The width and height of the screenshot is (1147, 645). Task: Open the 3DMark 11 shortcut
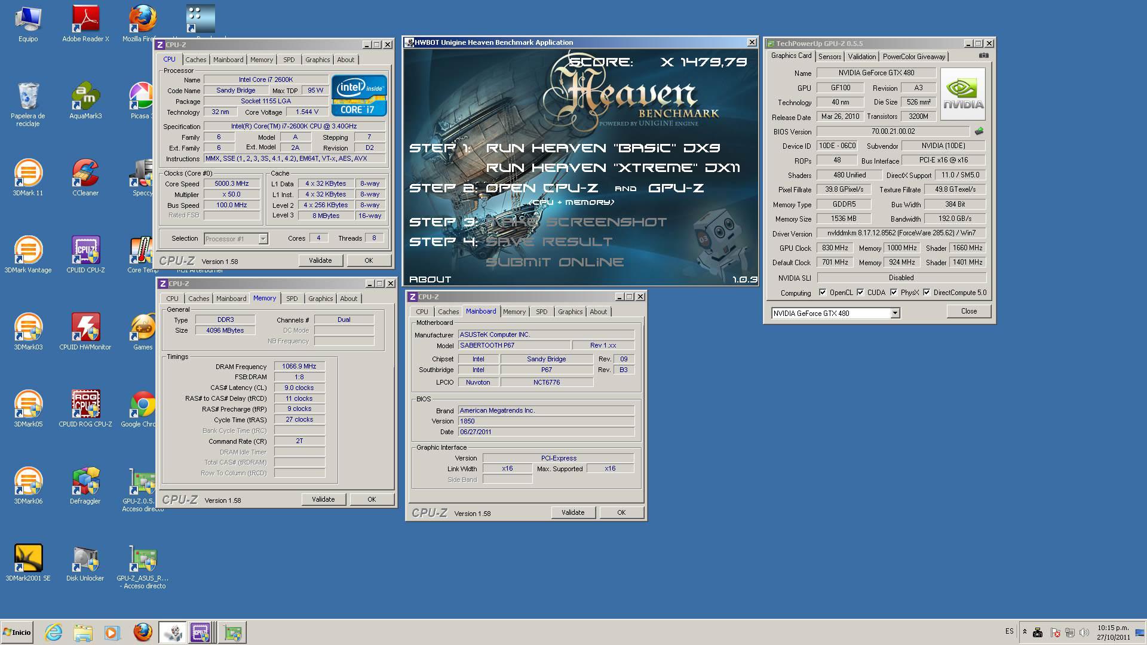pos(28,177)
